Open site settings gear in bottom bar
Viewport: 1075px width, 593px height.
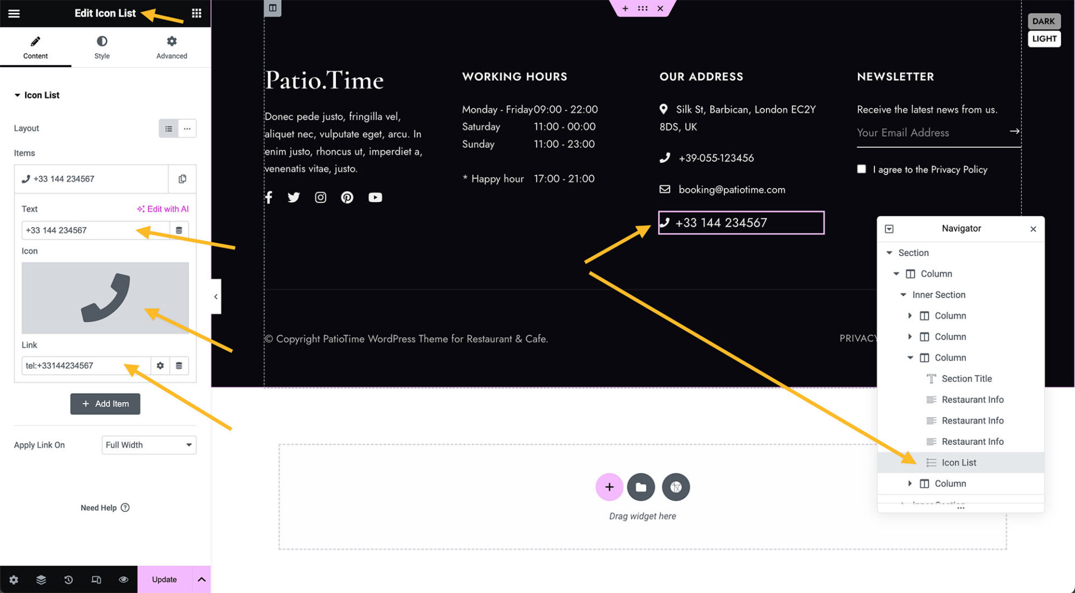coord(13,580)
